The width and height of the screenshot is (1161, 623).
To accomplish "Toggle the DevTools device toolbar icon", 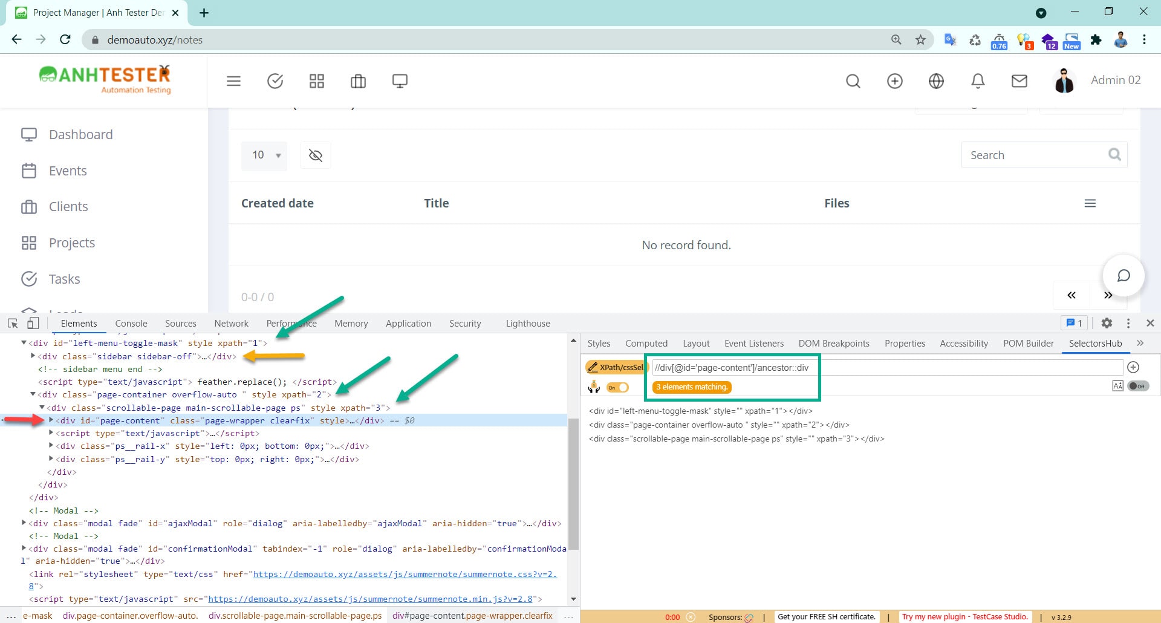I will 33,324.
